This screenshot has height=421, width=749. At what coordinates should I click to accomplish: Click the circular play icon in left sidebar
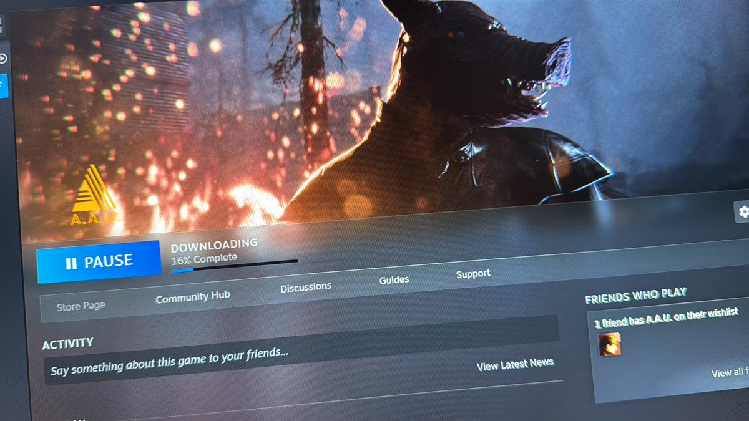pyautogui.click(x=3, y=59)
